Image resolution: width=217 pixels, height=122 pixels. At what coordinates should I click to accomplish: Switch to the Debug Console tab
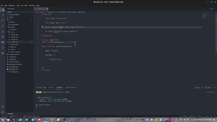pos(71,87)
